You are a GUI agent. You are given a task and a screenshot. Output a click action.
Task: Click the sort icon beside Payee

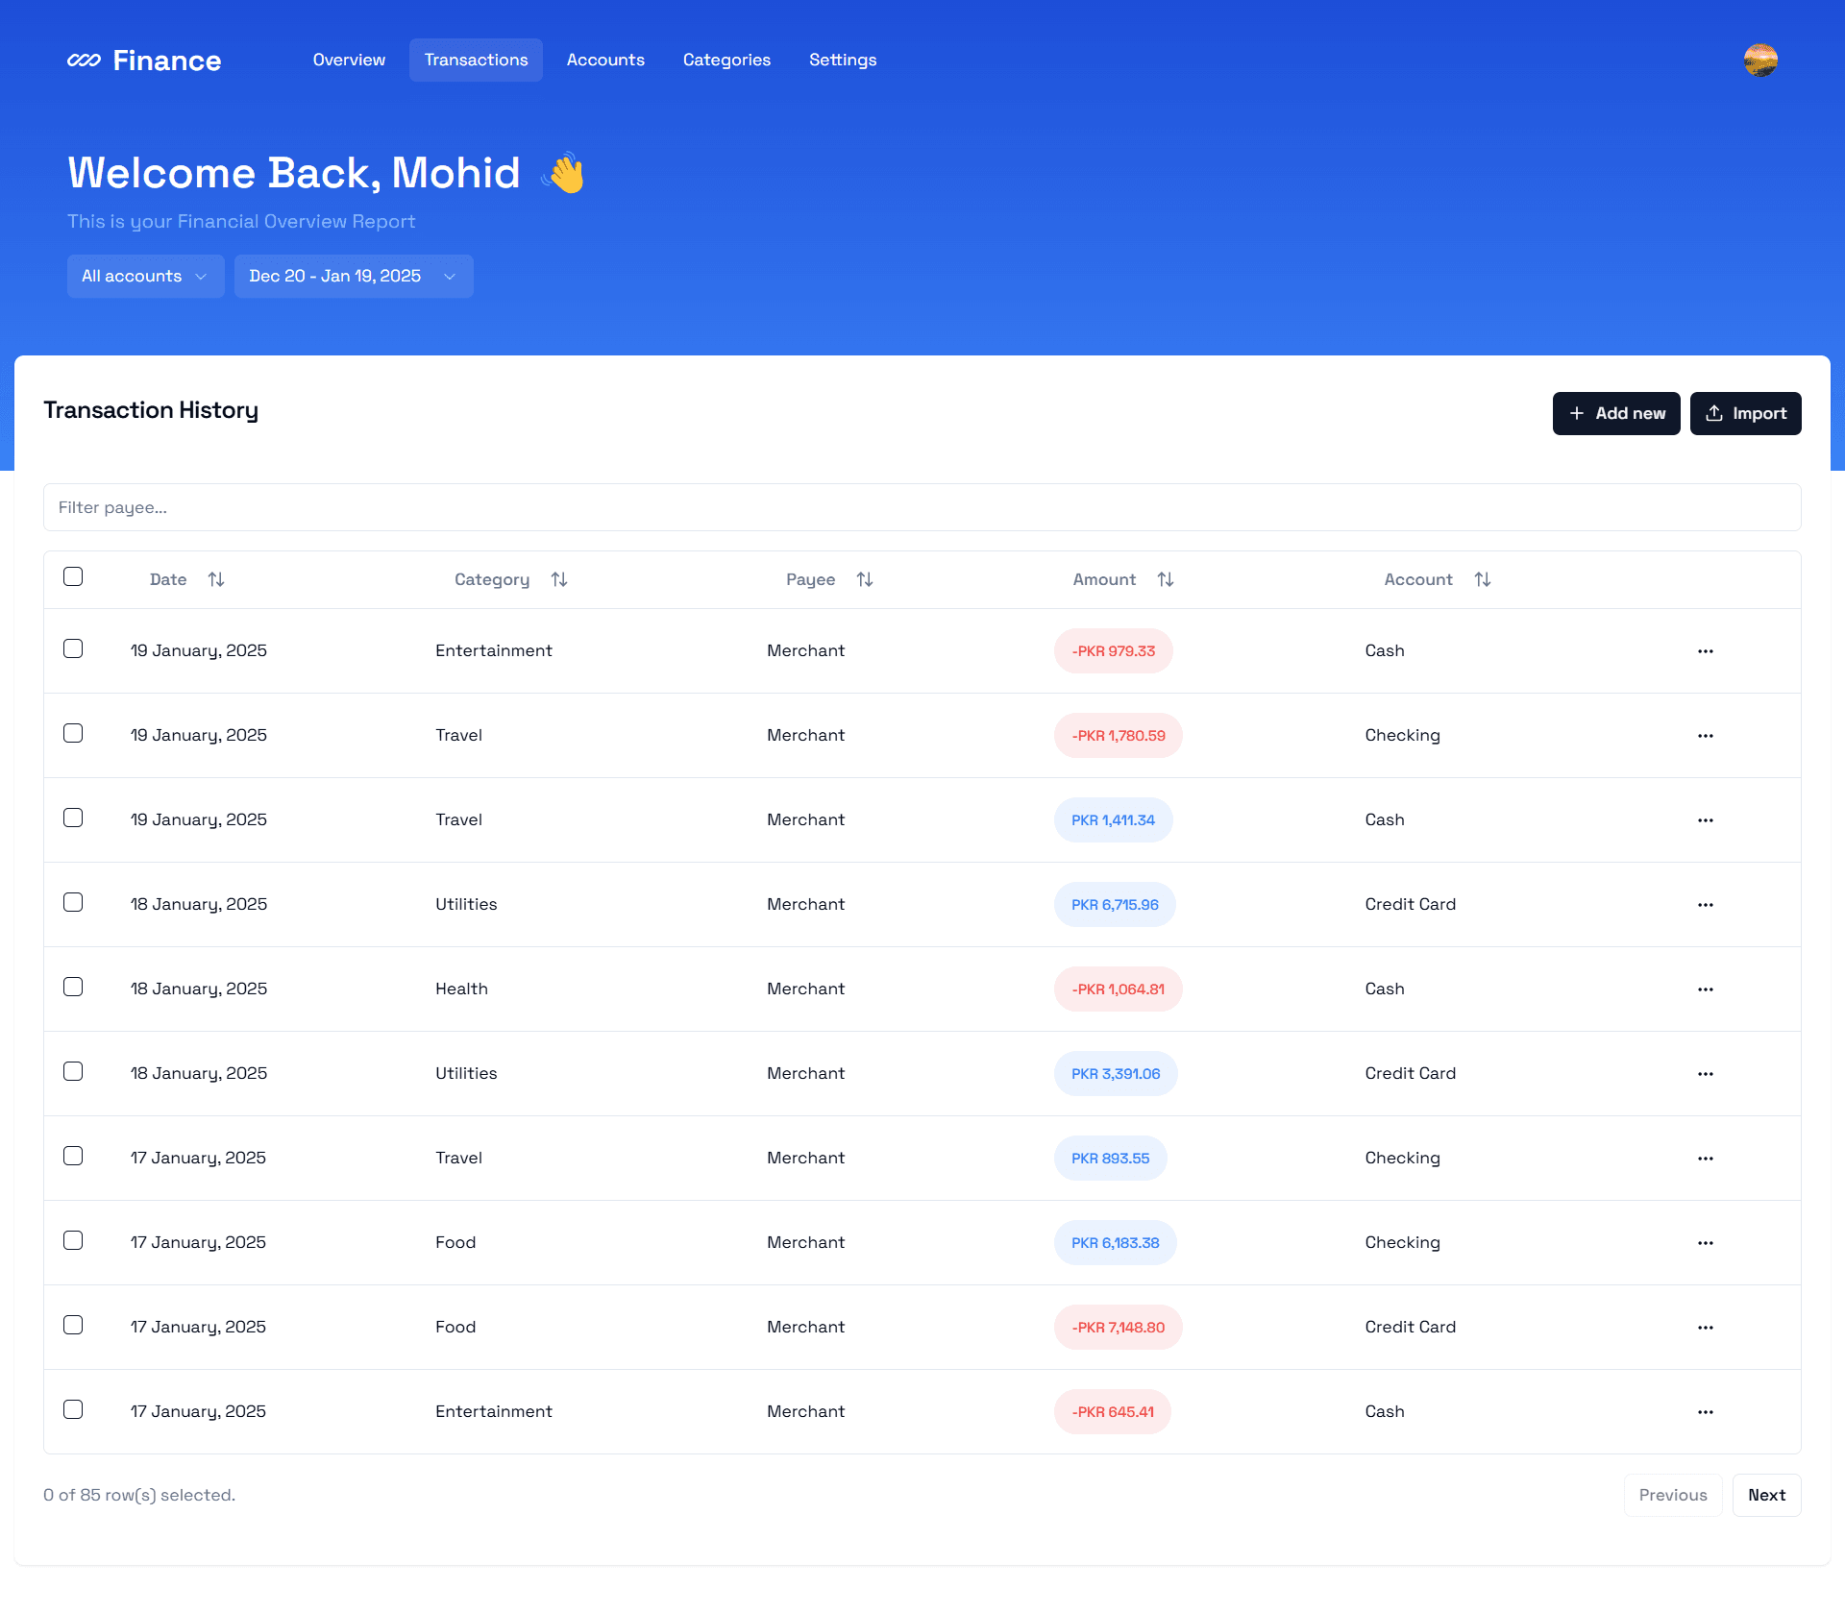(864, 579)
